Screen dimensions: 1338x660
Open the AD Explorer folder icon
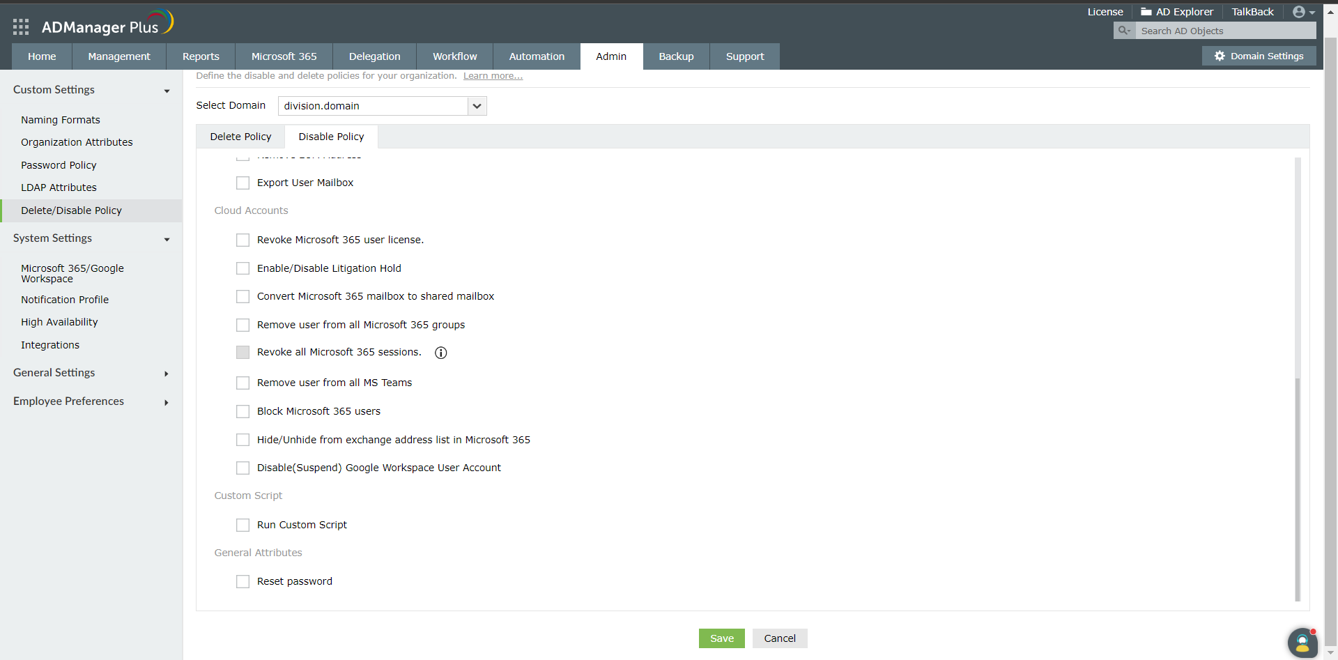click(x=1146, y=12)
